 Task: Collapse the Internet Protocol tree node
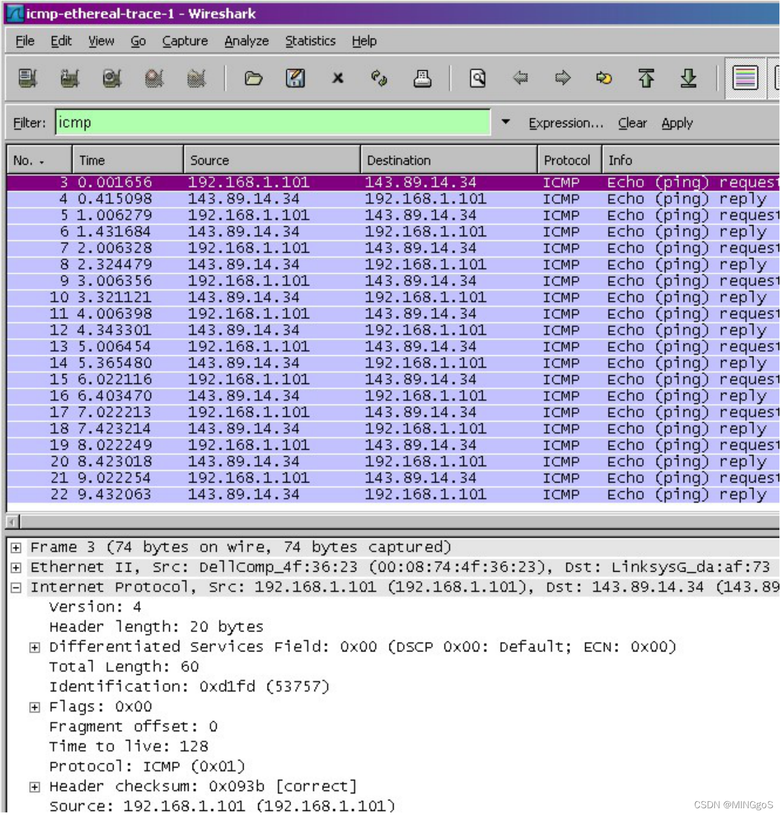16,588
